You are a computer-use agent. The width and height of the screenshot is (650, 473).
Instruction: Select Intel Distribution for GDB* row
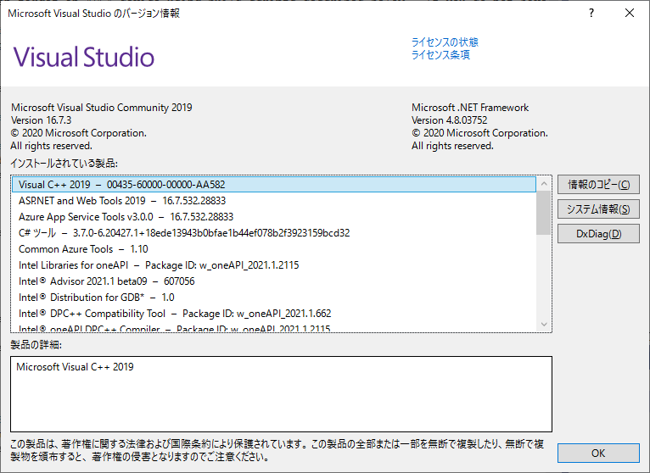coord(274,298)
